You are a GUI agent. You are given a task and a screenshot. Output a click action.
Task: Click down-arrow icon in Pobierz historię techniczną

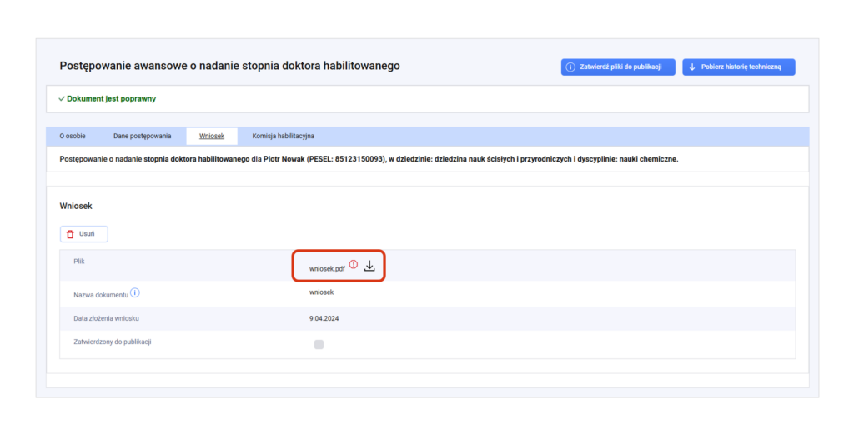[692, 67]
